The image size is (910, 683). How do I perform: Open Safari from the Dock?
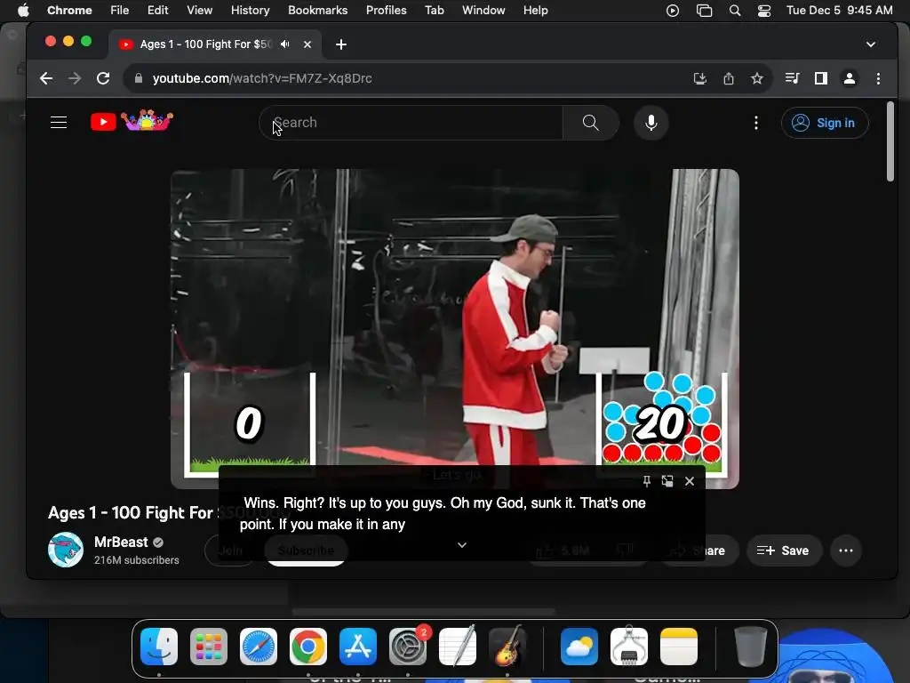click(x=259, y=647)
